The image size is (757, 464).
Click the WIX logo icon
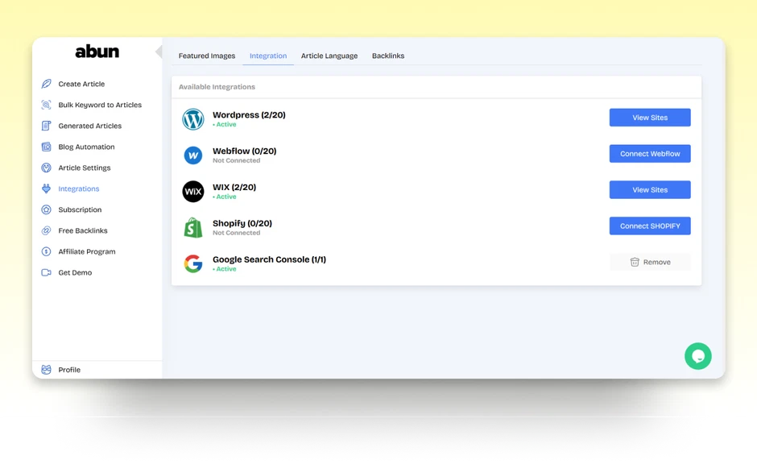tap(193, 192)
